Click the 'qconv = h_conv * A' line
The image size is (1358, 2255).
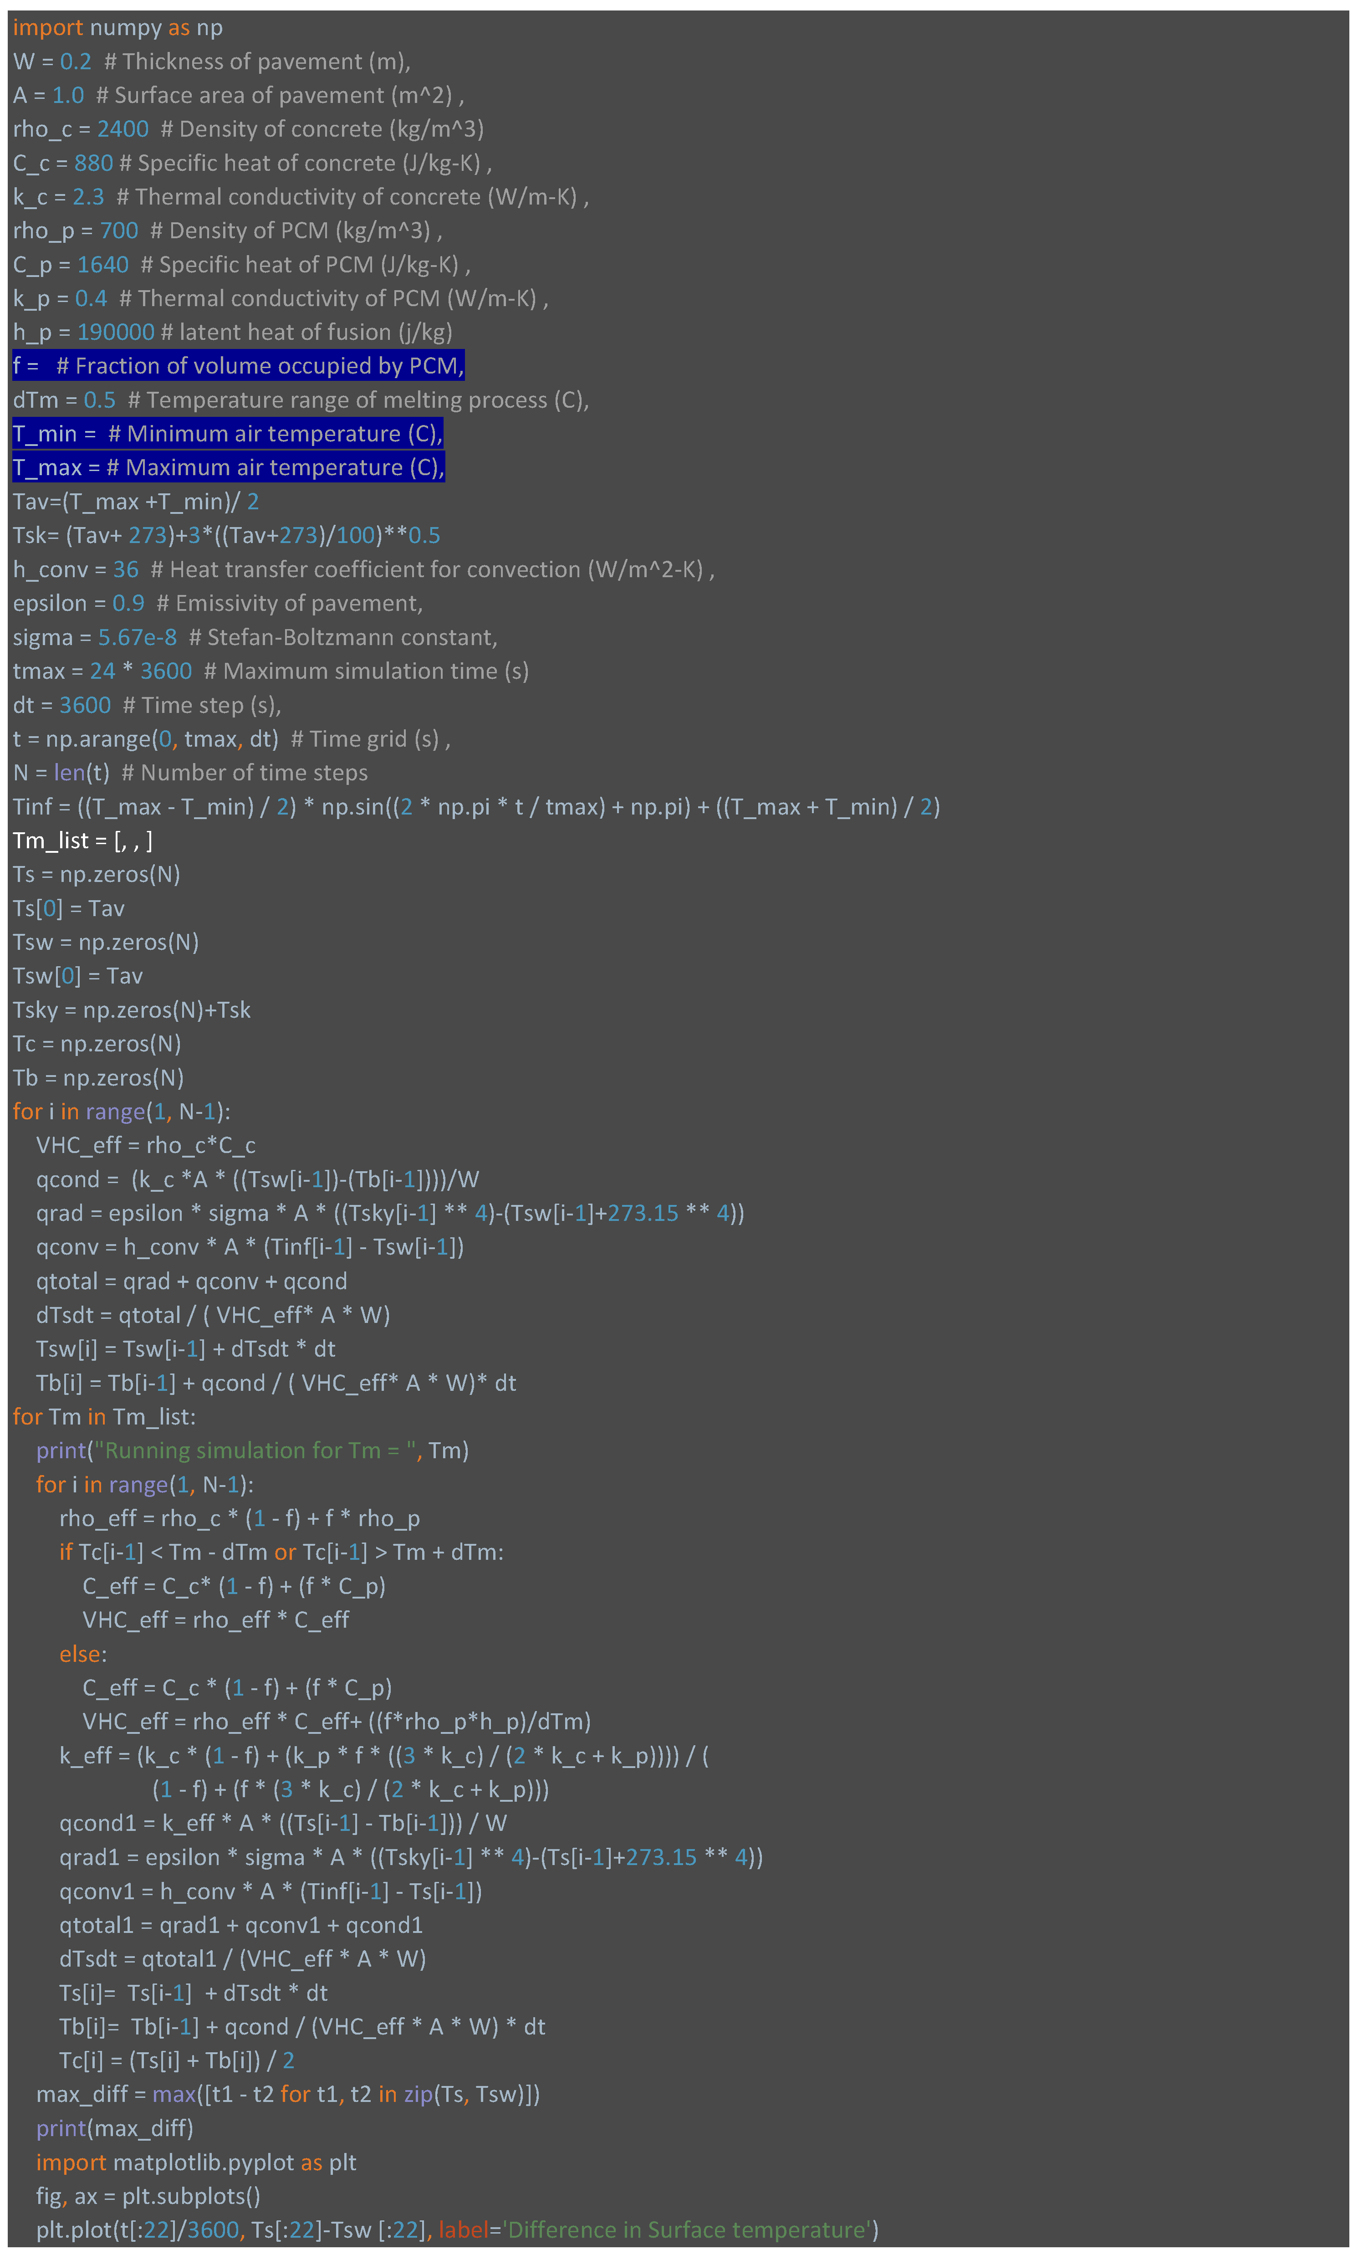pyautogui.click(x=250, y=1246)
